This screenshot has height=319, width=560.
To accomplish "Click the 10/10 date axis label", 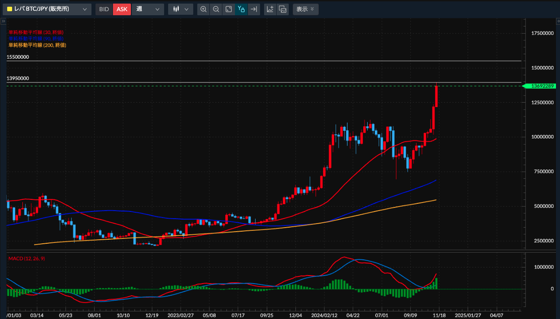I will 123,315.
